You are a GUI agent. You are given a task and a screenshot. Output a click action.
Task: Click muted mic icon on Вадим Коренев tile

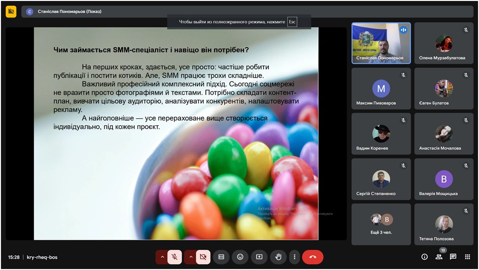pyautogui.click(x=403, y=120)
